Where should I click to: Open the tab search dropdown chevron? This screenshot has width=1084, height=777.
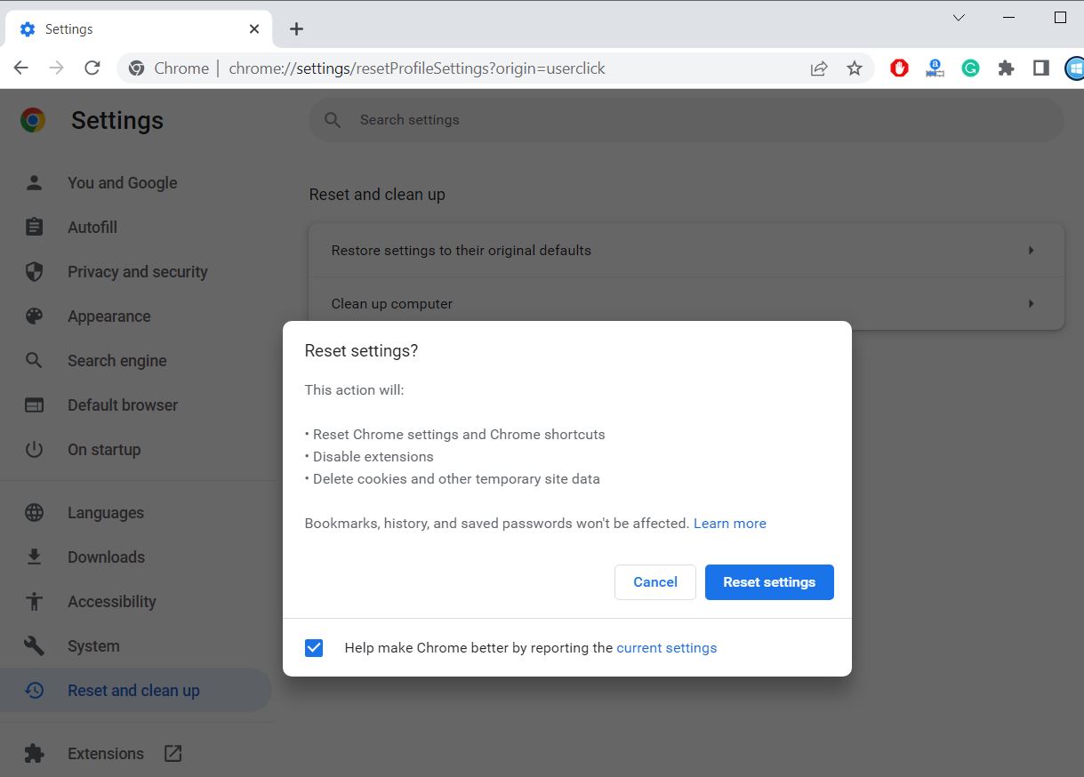[959, 18]
